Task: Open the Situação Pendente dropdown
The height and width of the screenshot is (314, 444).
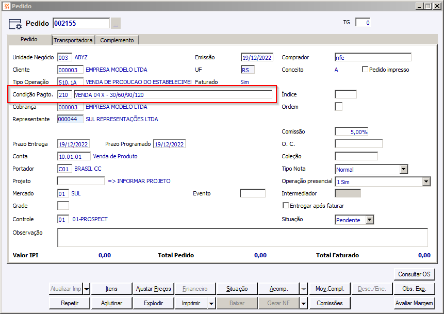Action: click(370, 220)
